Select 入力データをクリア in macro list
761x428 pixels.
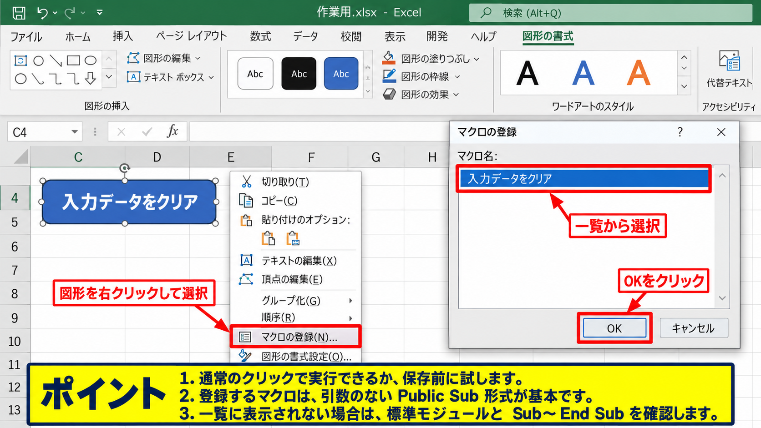point(584,179)
